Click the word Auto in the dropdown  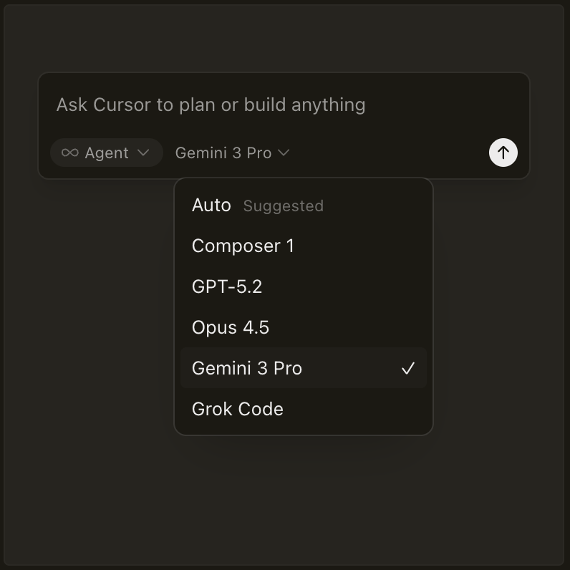[x=211, y=206]
